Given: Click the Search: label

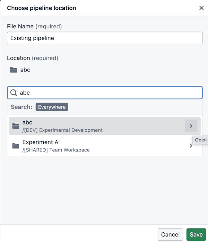Looking at the screenshot, I should click(21, 107).
